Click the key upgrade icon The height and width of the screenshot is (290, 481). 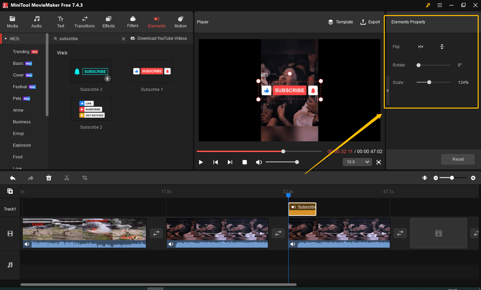[428, 5]
